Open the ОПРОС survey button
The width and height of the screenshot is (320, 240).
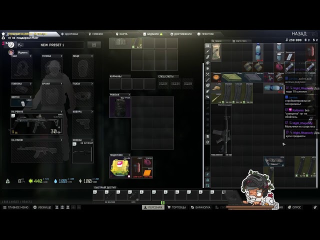pos(294,207)
